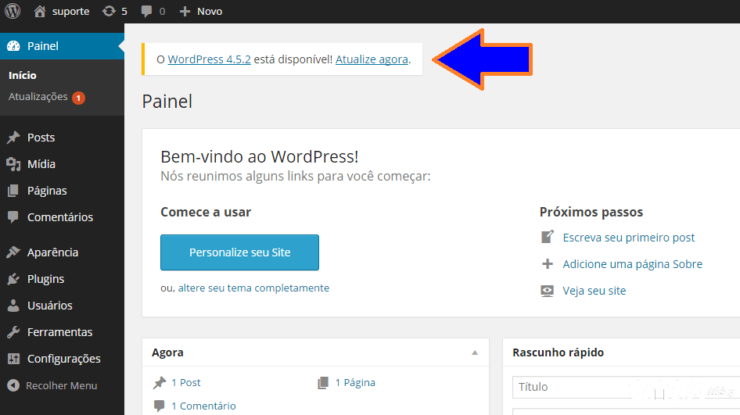The height and width of the screenshot is (415, 740).
Task: Click the pushpin icon next to 1 Post
Action: (160, 382)
